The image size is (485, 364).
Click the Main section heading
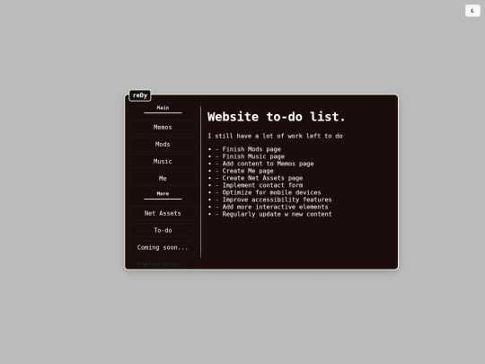[163, 108]
